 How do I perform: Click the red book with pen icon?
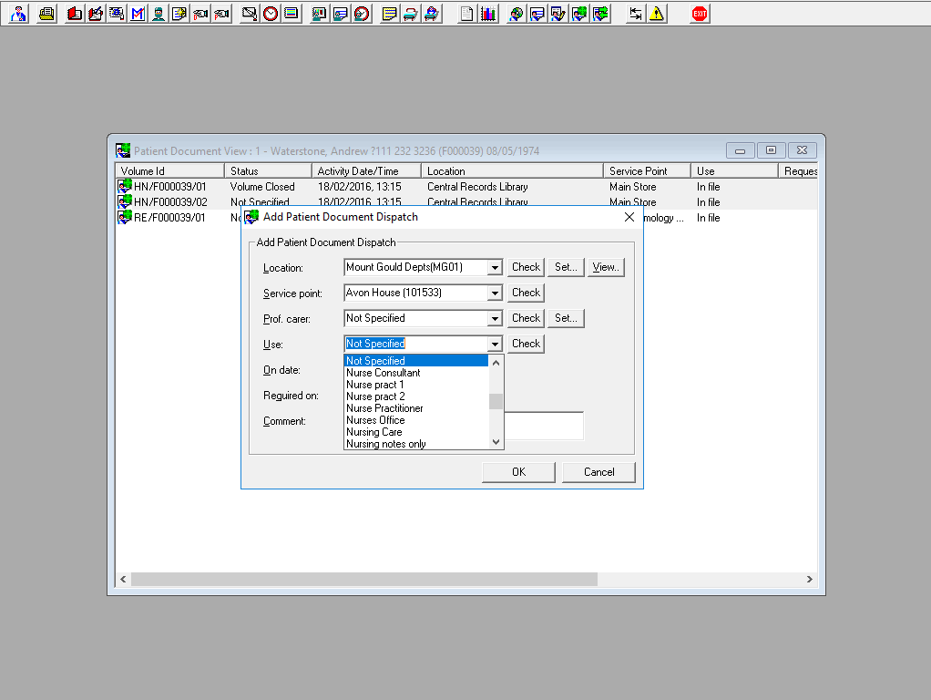(95, 14)
